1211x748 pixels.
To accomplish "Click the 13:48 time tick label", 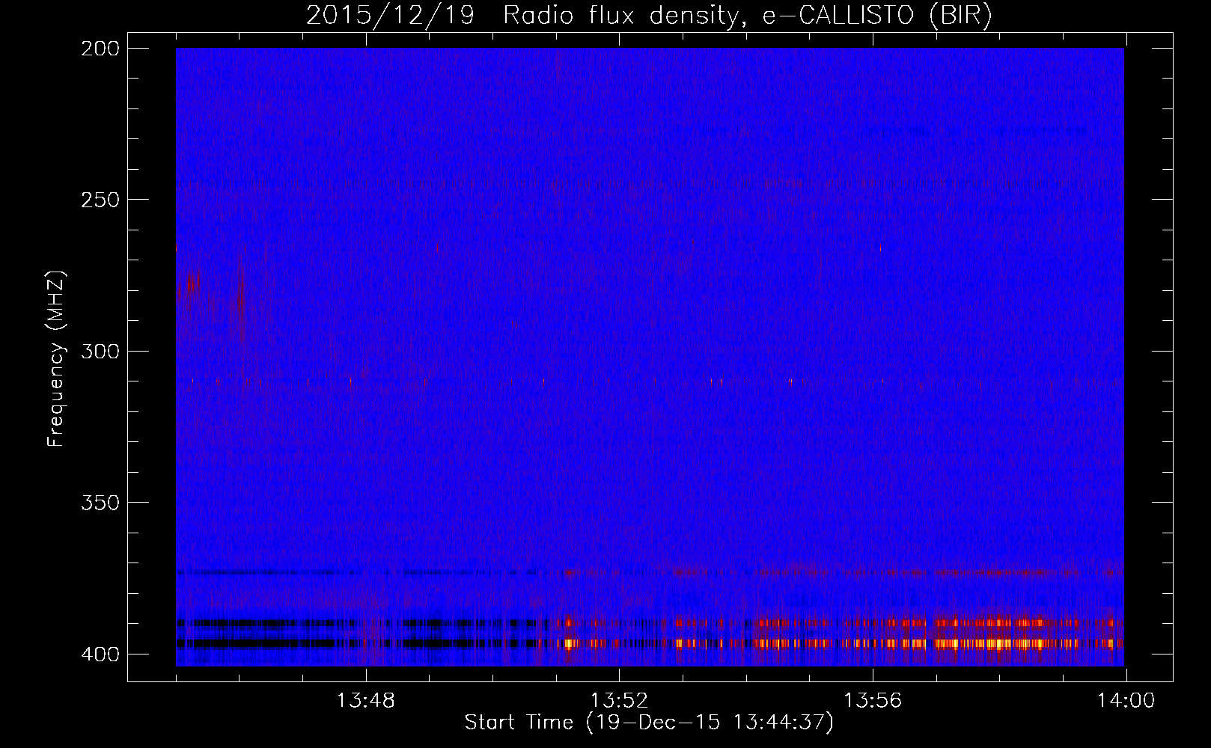I will pos(366,701).
